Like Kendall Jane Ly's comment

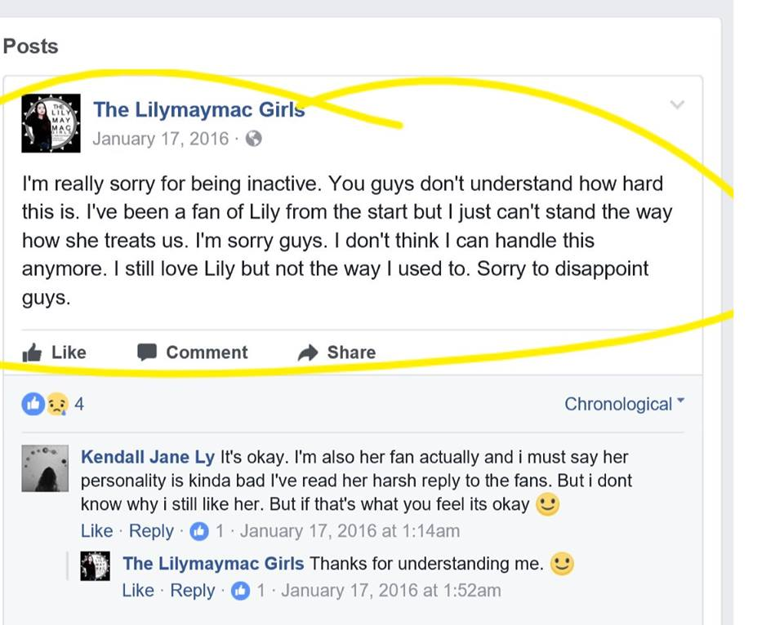(x=96, y=531)
